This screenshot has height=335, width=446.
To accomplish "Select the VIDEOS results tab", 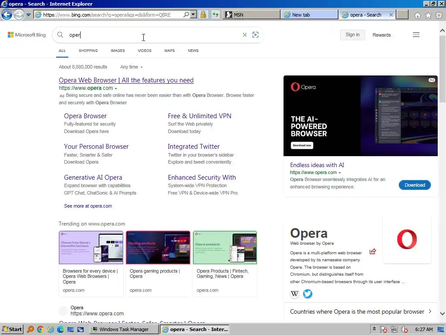I will click(145, 51).
